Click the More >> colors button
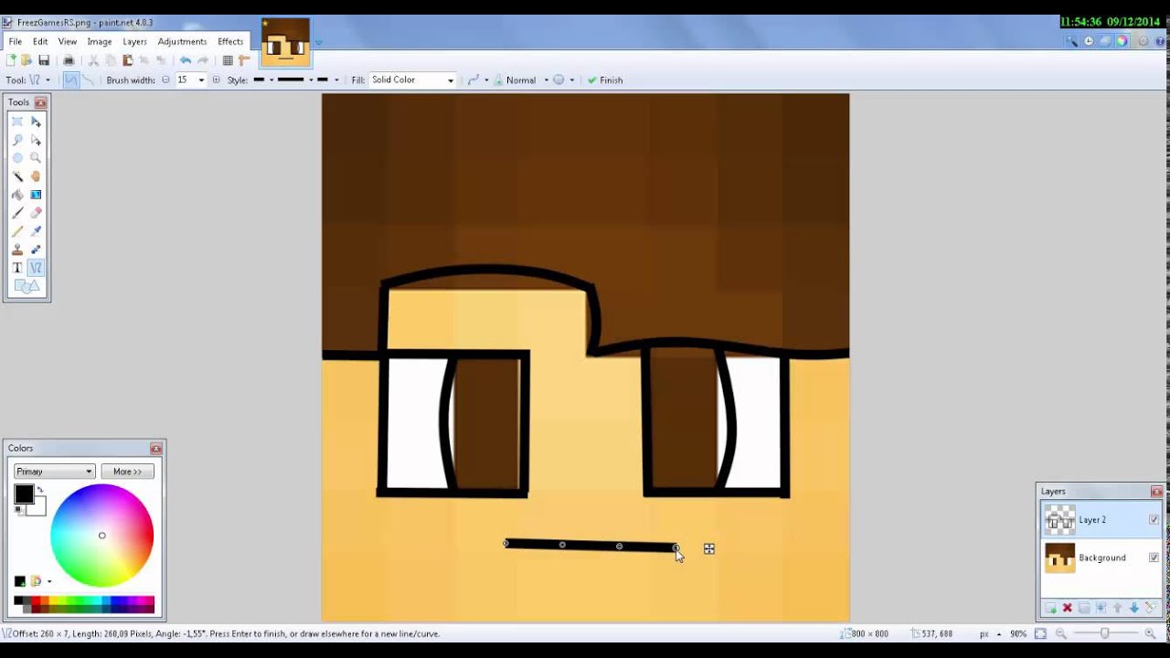Viewport: 1170px width, 658px height. pyautogui.click(x=127, y=472)
